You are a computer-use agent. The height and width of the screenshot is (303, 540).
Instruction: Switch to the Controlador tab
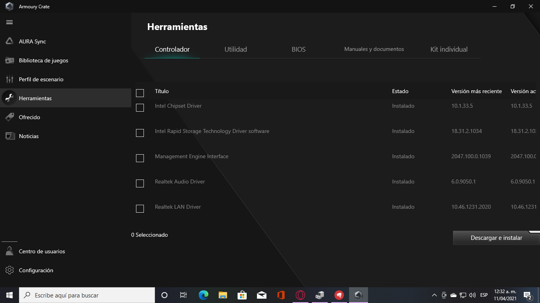coord(172,49)
